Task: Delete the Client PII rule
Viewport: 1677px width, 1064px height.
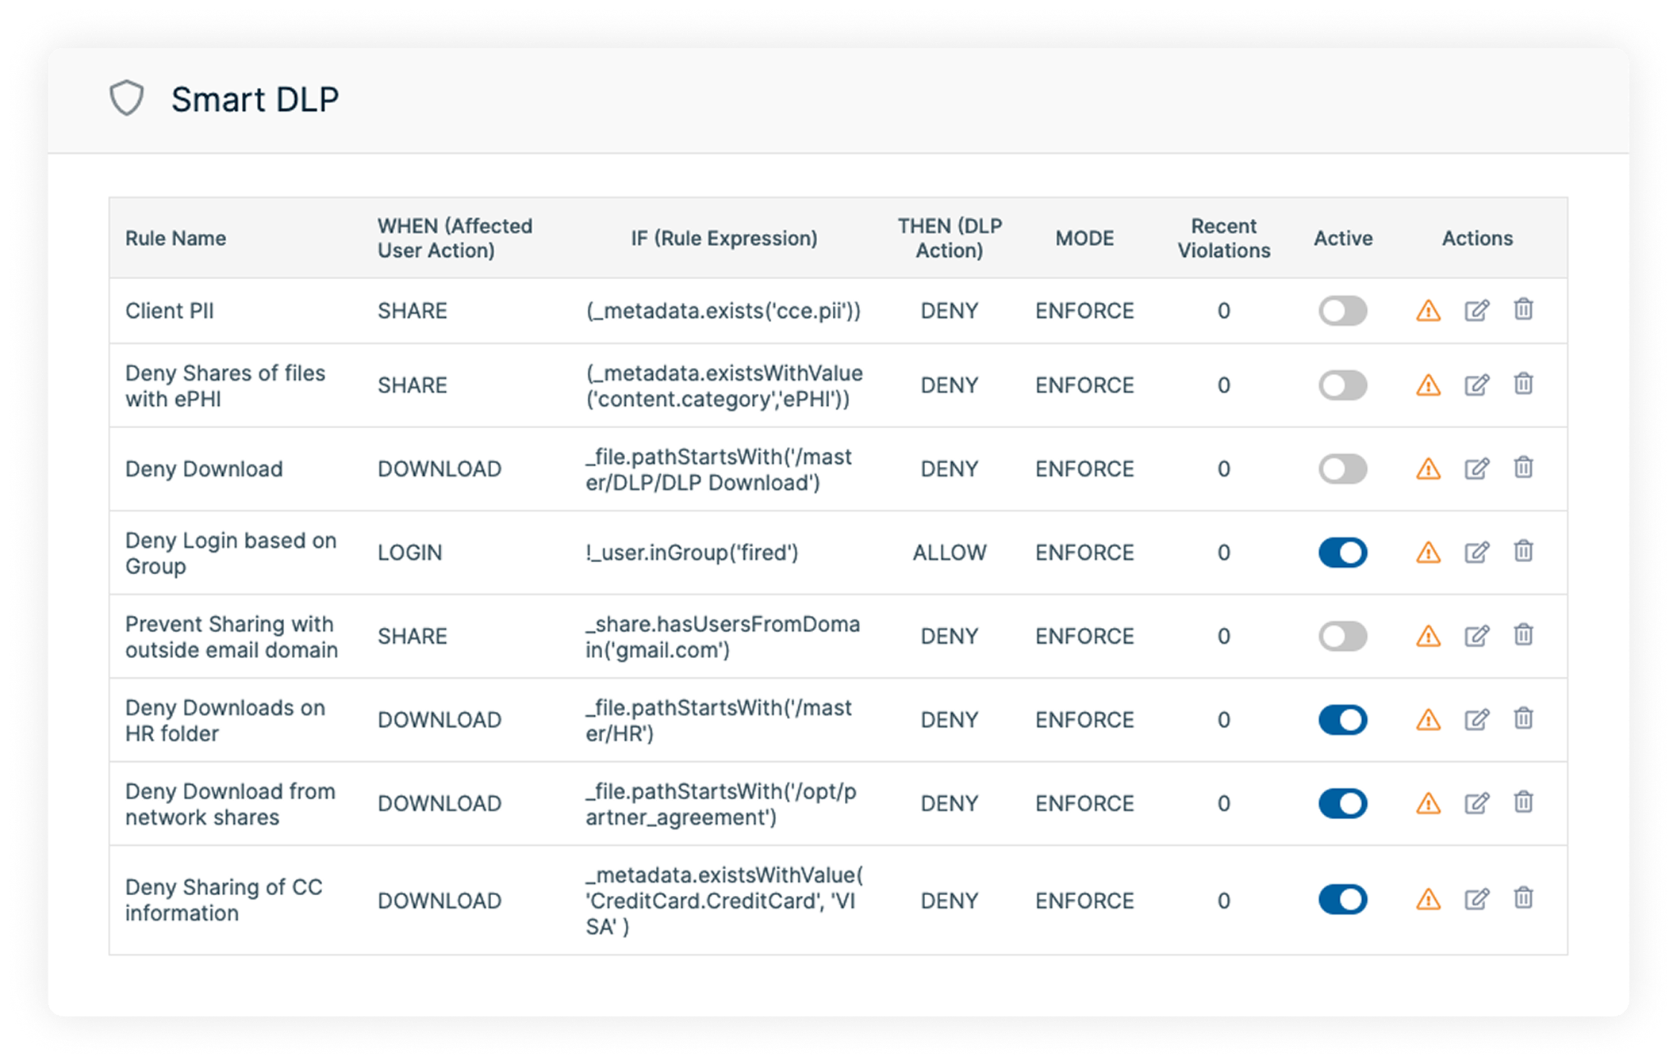Action: 1523,309
